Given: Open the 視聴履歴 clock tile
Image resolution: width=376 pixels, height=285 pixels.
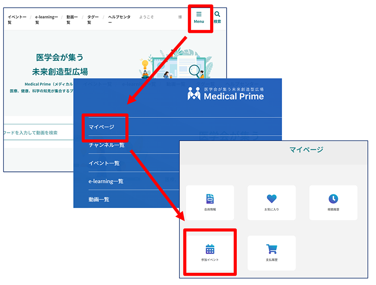Looking at the screenshot, I should (x=333, y=202).
